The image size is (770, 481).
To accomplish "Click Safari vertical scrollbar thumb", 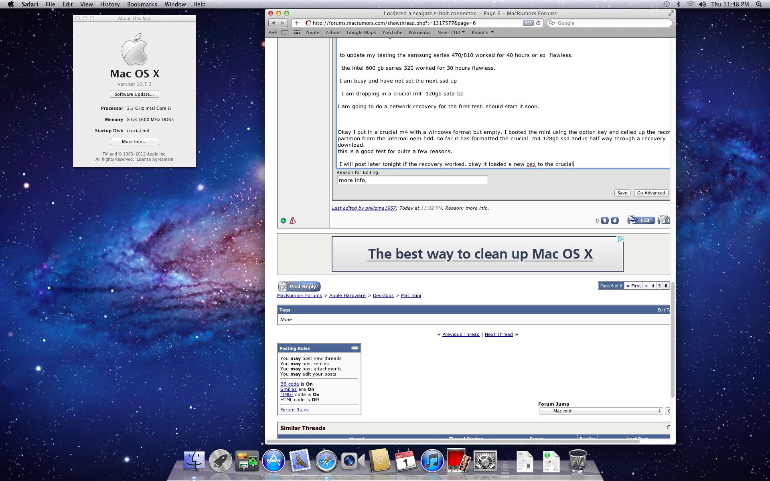I will pos(673,339).
